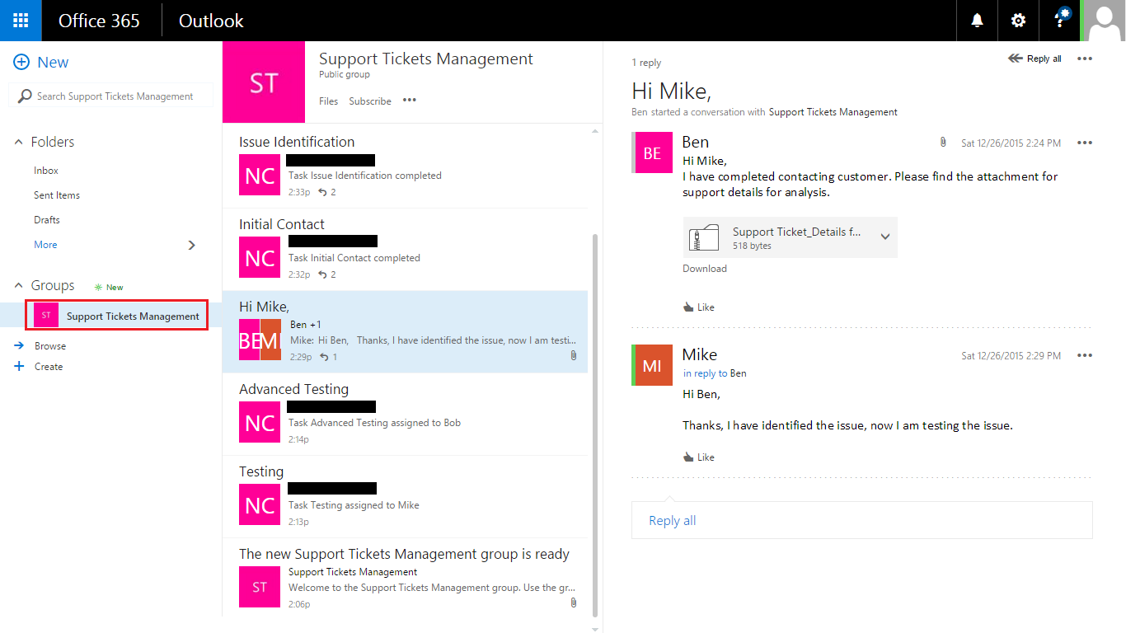
Task: Download the attachment
Action: (705, 269)
